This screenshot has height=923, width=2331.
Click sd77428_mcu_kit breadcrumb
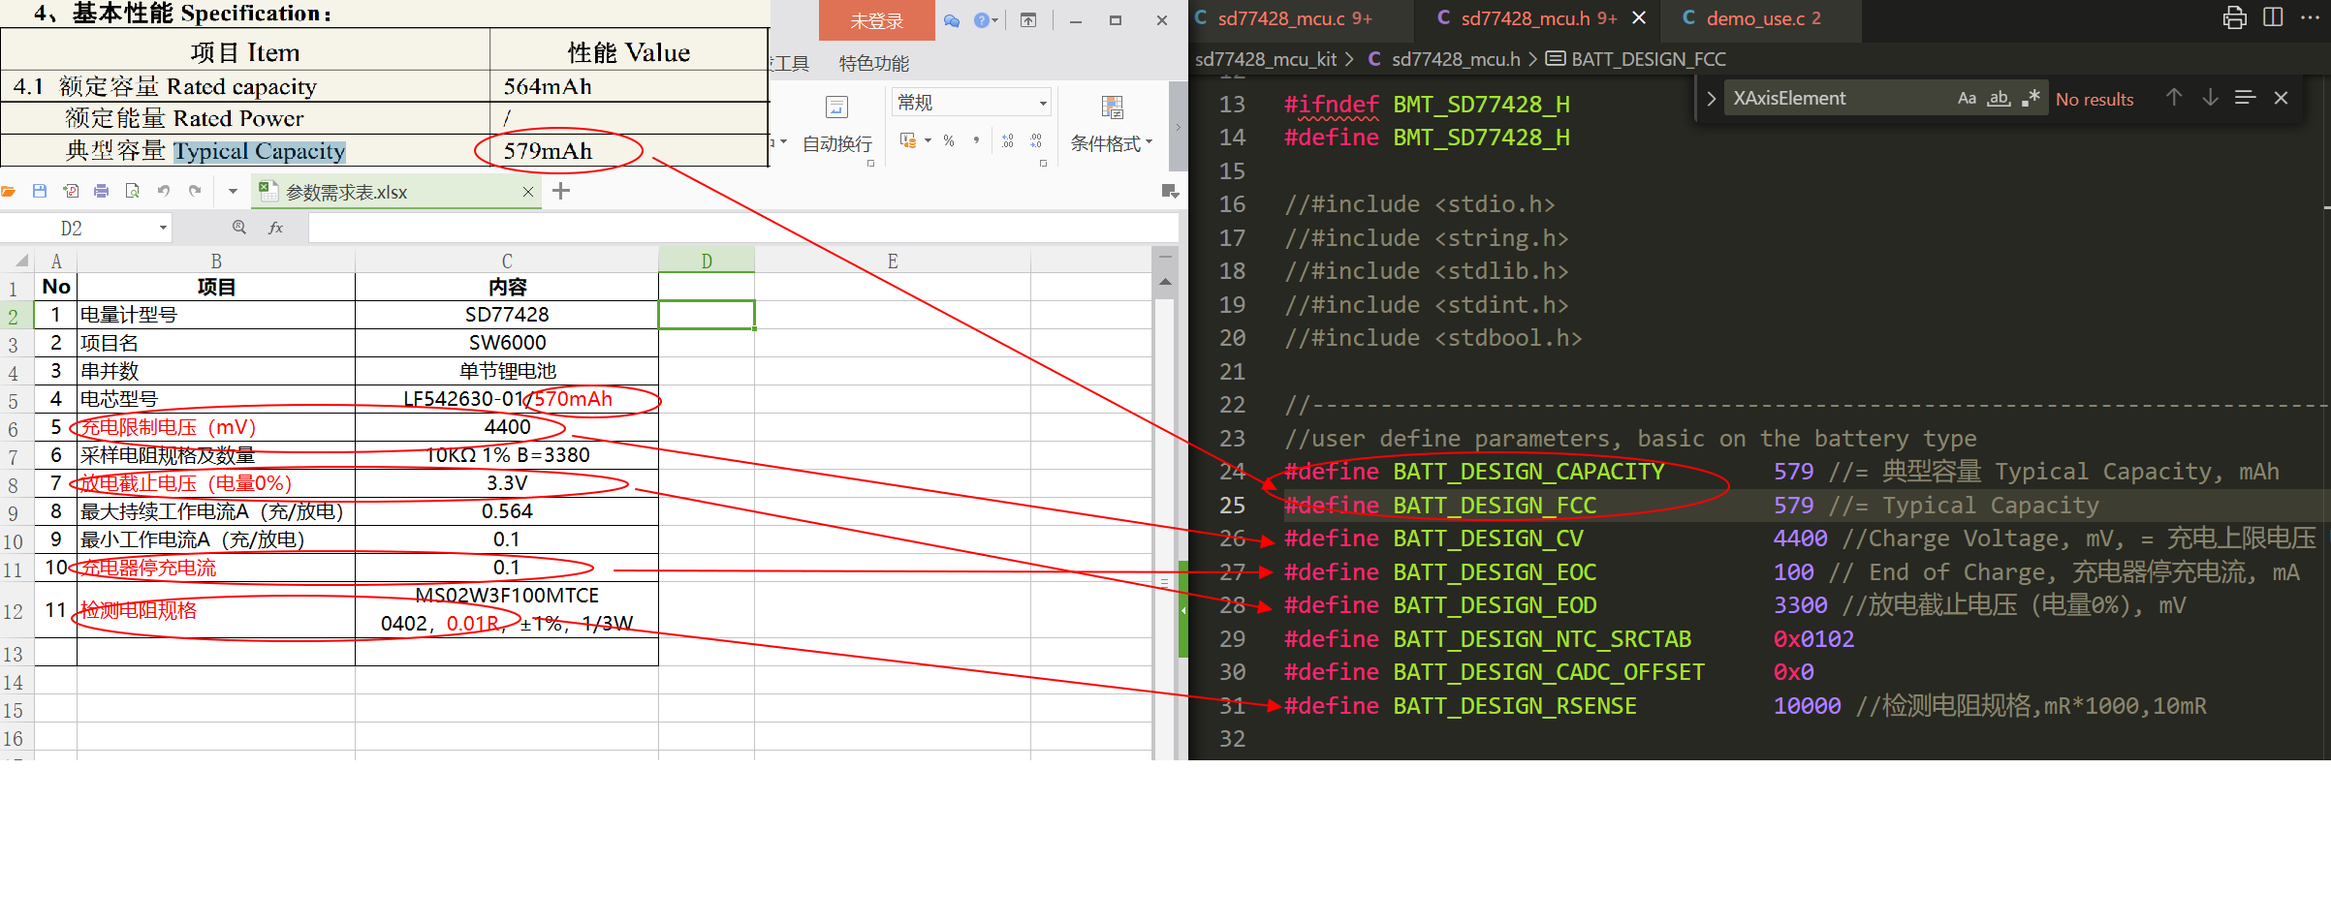tap(1266, 59)
